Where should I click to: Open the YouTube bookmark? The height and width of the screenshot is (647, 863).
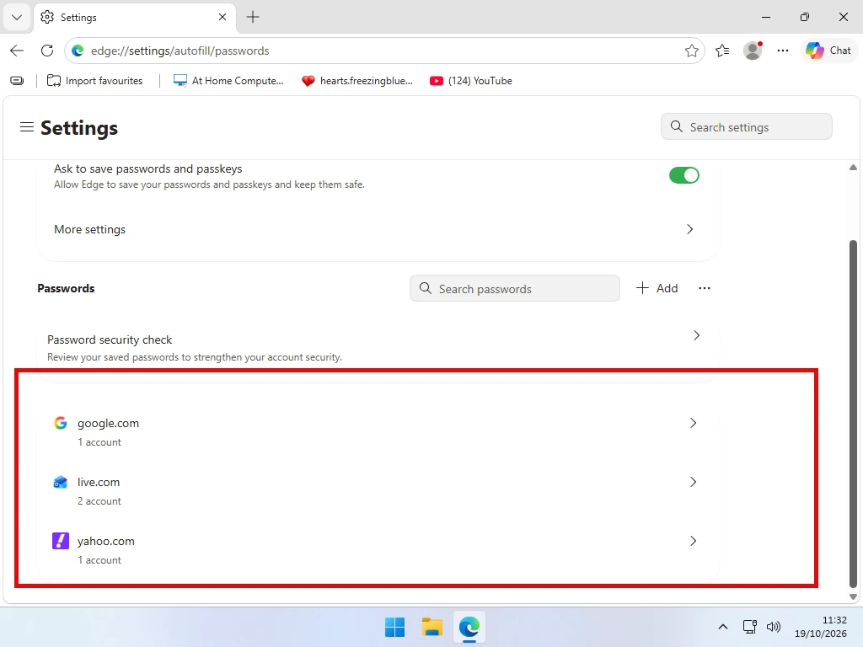click(x=471, y=81)
